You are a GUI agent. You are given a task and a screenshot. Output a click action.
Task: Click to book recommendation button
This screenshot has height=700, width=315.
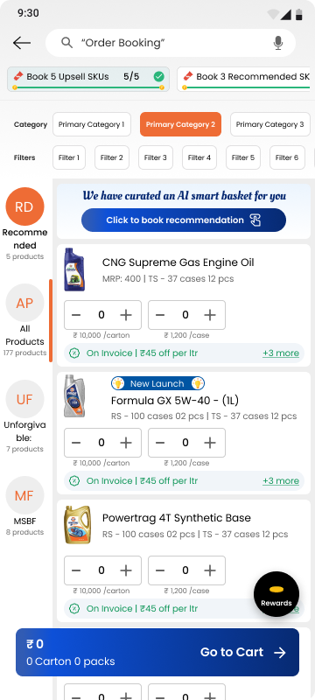[x=184, y=220]
